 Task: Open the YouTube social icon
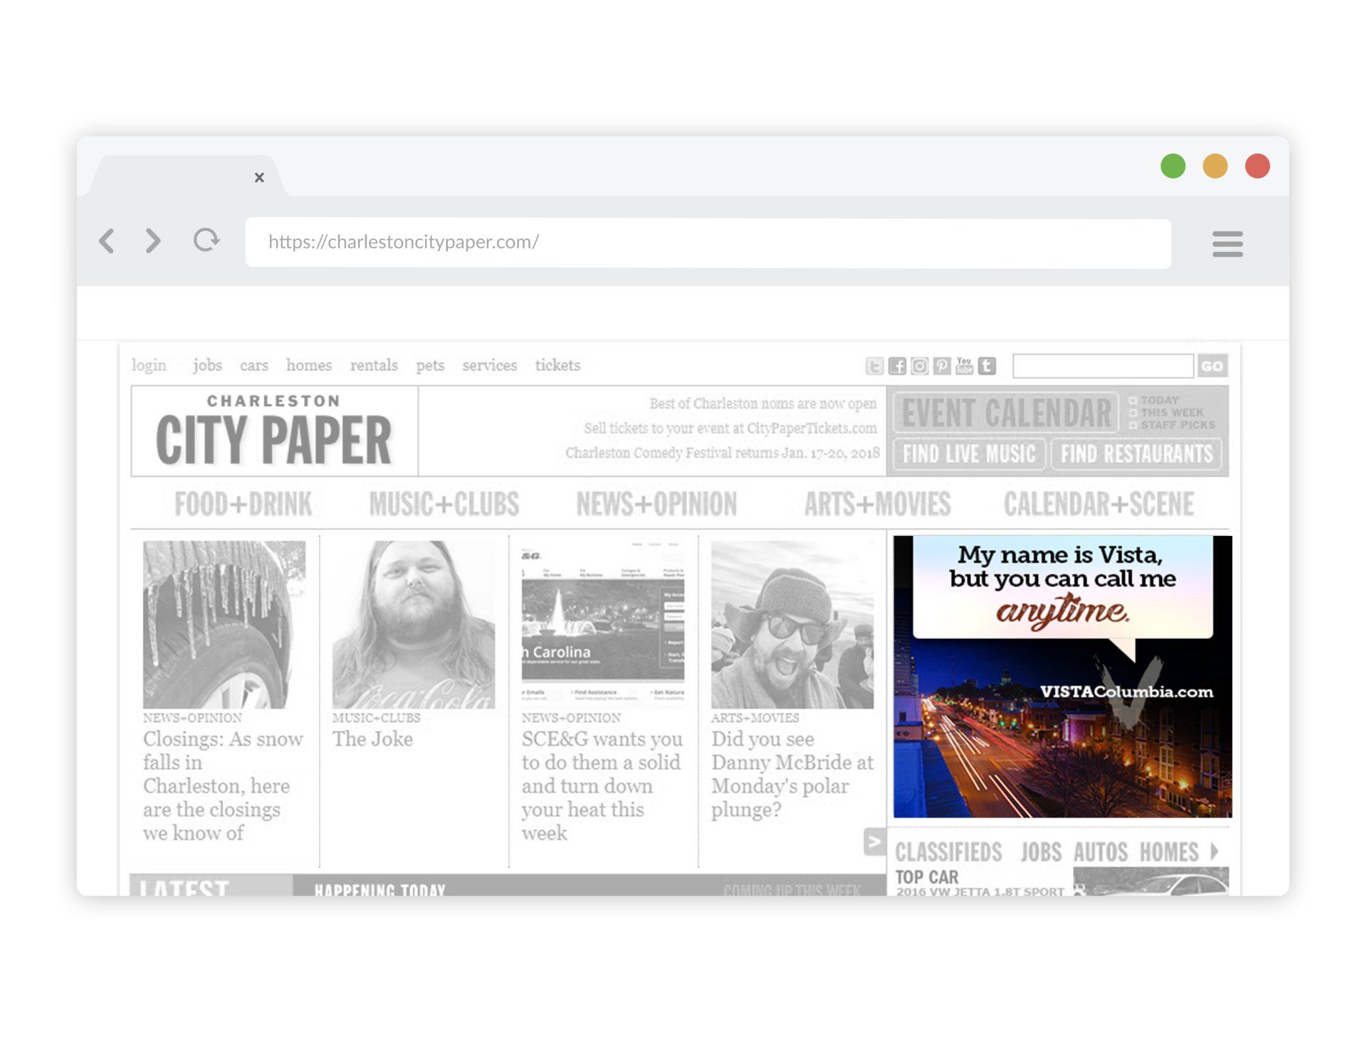(964, 366)
